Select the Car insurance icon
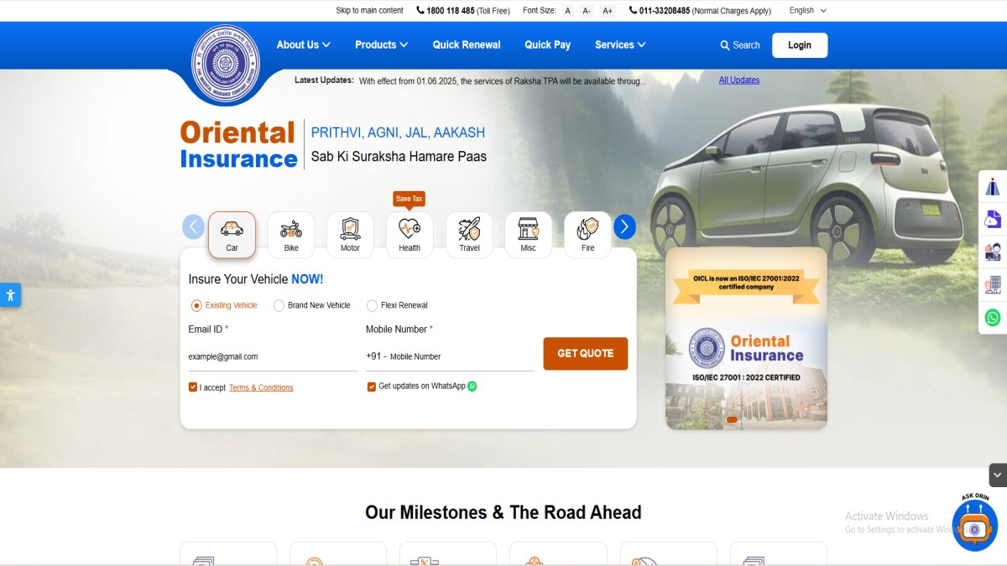1007x566 pixels. (232, 234)
